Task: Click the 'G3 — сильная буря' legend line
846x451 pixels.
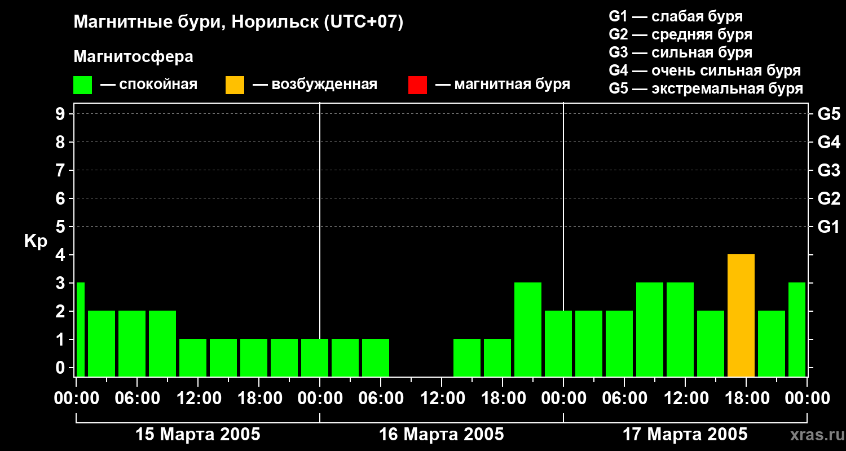Action: point(681,52)
